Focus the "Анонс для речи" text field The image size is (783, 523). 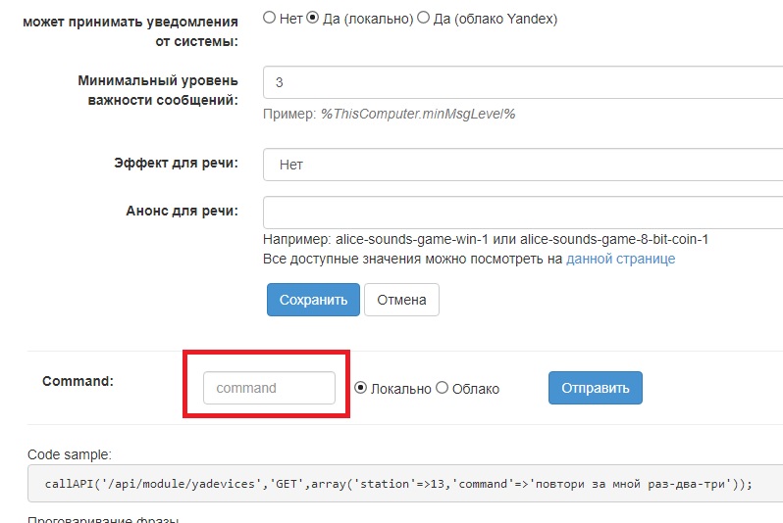pos(523,213)
